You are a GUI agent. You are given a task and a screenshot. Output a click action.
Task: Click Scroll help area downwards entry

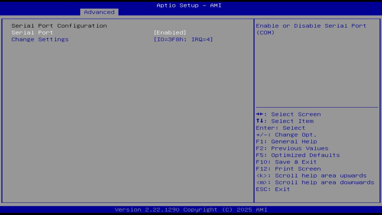pos(314,182)
